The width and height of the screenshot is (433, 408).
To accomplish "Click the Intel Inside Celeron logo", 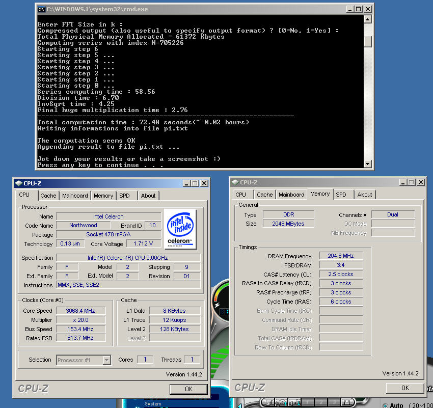I will (x=180, y=229).
